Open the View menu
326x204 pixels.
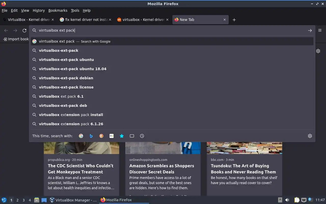tap(25, 10)
